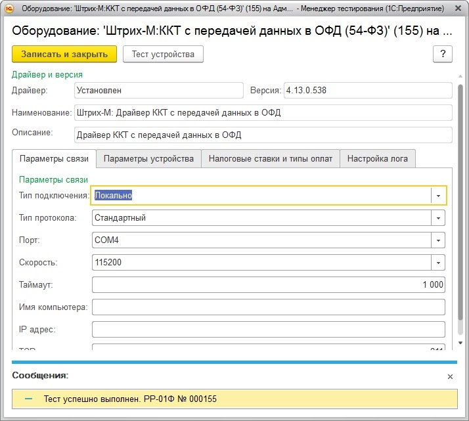This screenshot has height=421, width=469.
Task: Select the Параметры связи tab
Action: click(x=55, y=159)
